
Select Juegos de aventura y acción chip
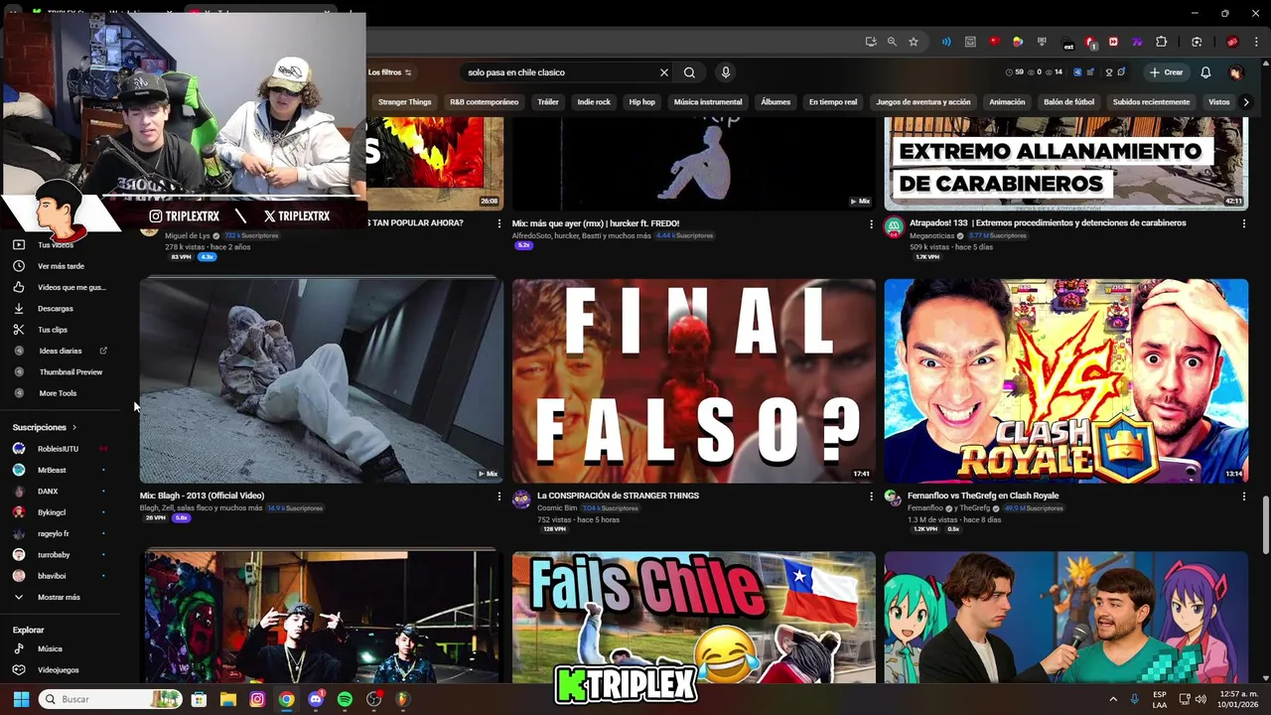[923, 102]
